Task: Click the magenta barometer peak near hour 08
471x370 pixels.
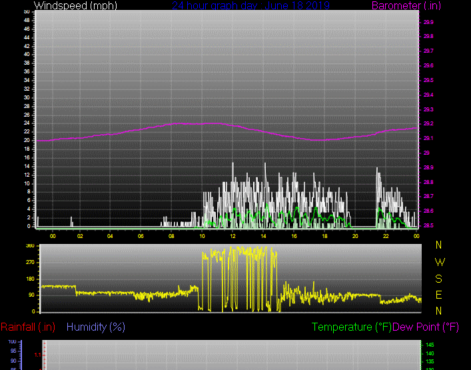Action: click(x=177, y=123)
